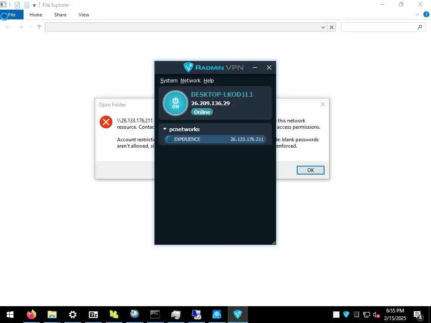
Task: Toggle the Radmin VPN ON power button
Action: pyautogui.click(x=176, y=103)
